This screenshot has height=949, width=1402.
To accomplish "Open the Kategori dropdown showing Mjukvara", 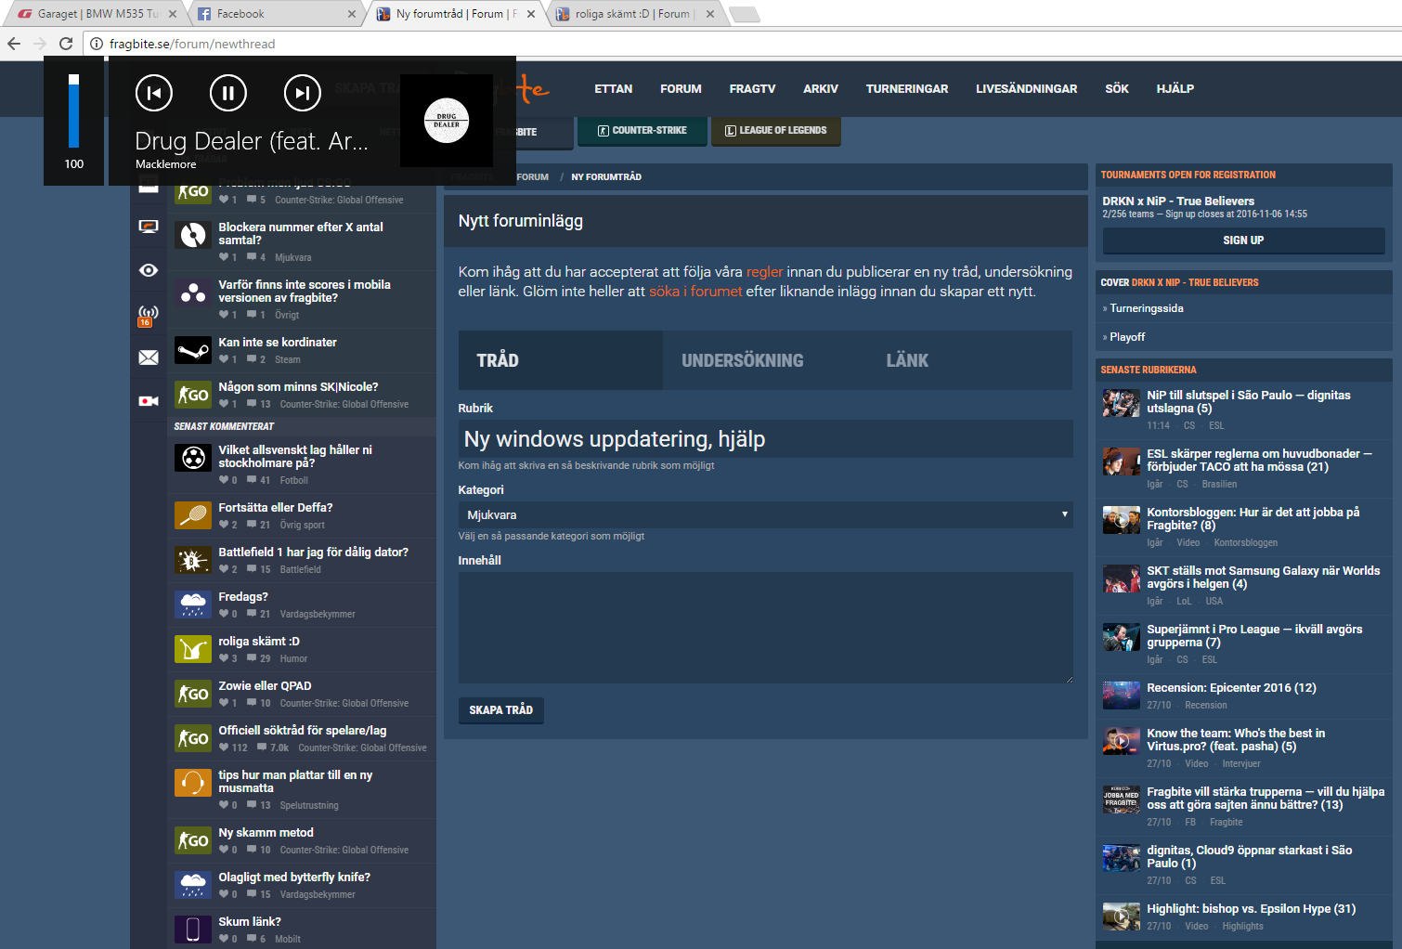I will point(765,514).
